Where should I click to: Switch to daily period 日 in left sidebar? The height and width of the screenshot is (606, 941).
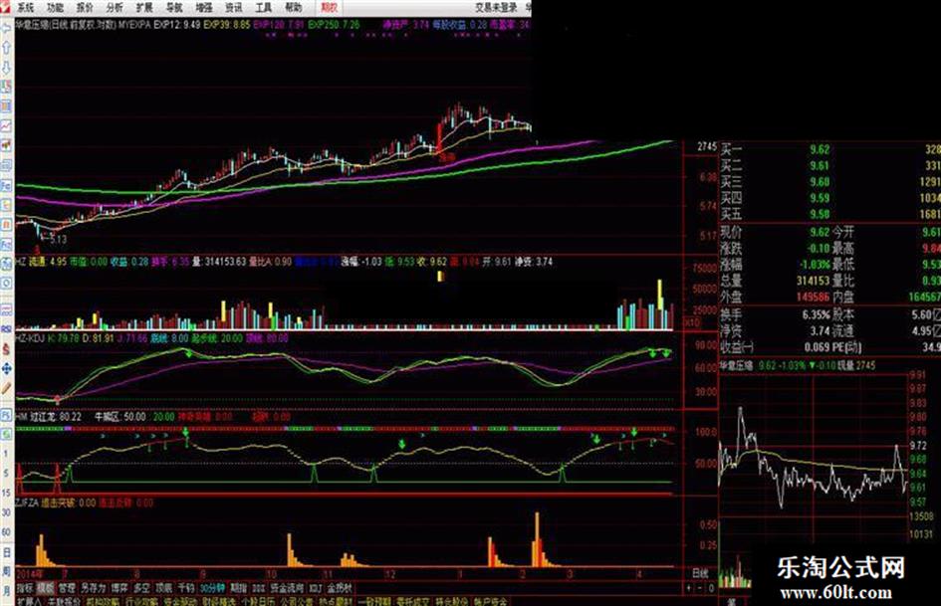coord(6,552)
